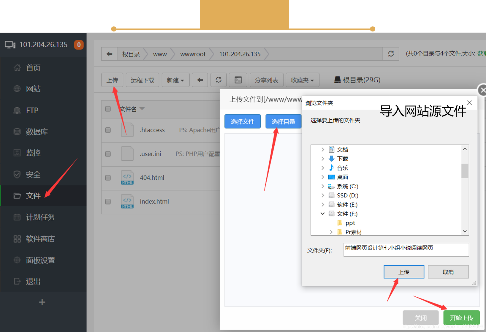Screen dimensions: 486x332
Task: Check the .htaccess file checkbox
Action: 108,130
